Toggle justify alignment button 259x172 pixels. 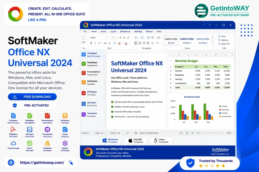coord(148,43)
